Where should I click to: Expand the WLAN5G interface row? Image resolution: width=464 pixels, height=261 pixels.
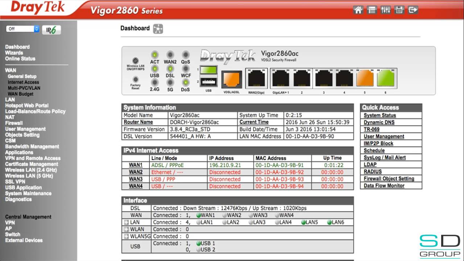click(126, 236)
